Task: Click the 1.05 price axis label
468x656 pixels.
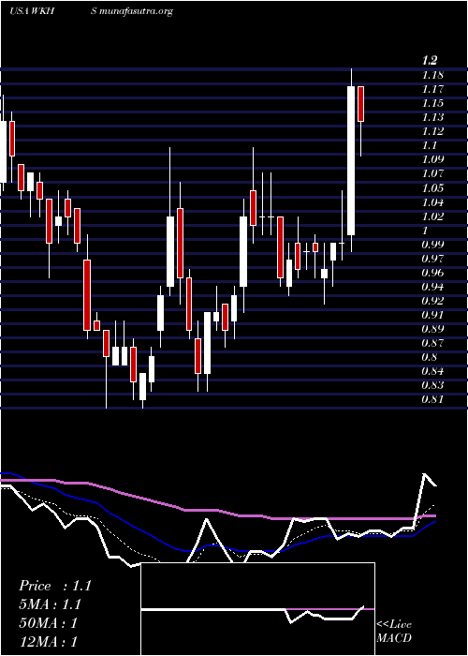Action: (x=432, y=187)
